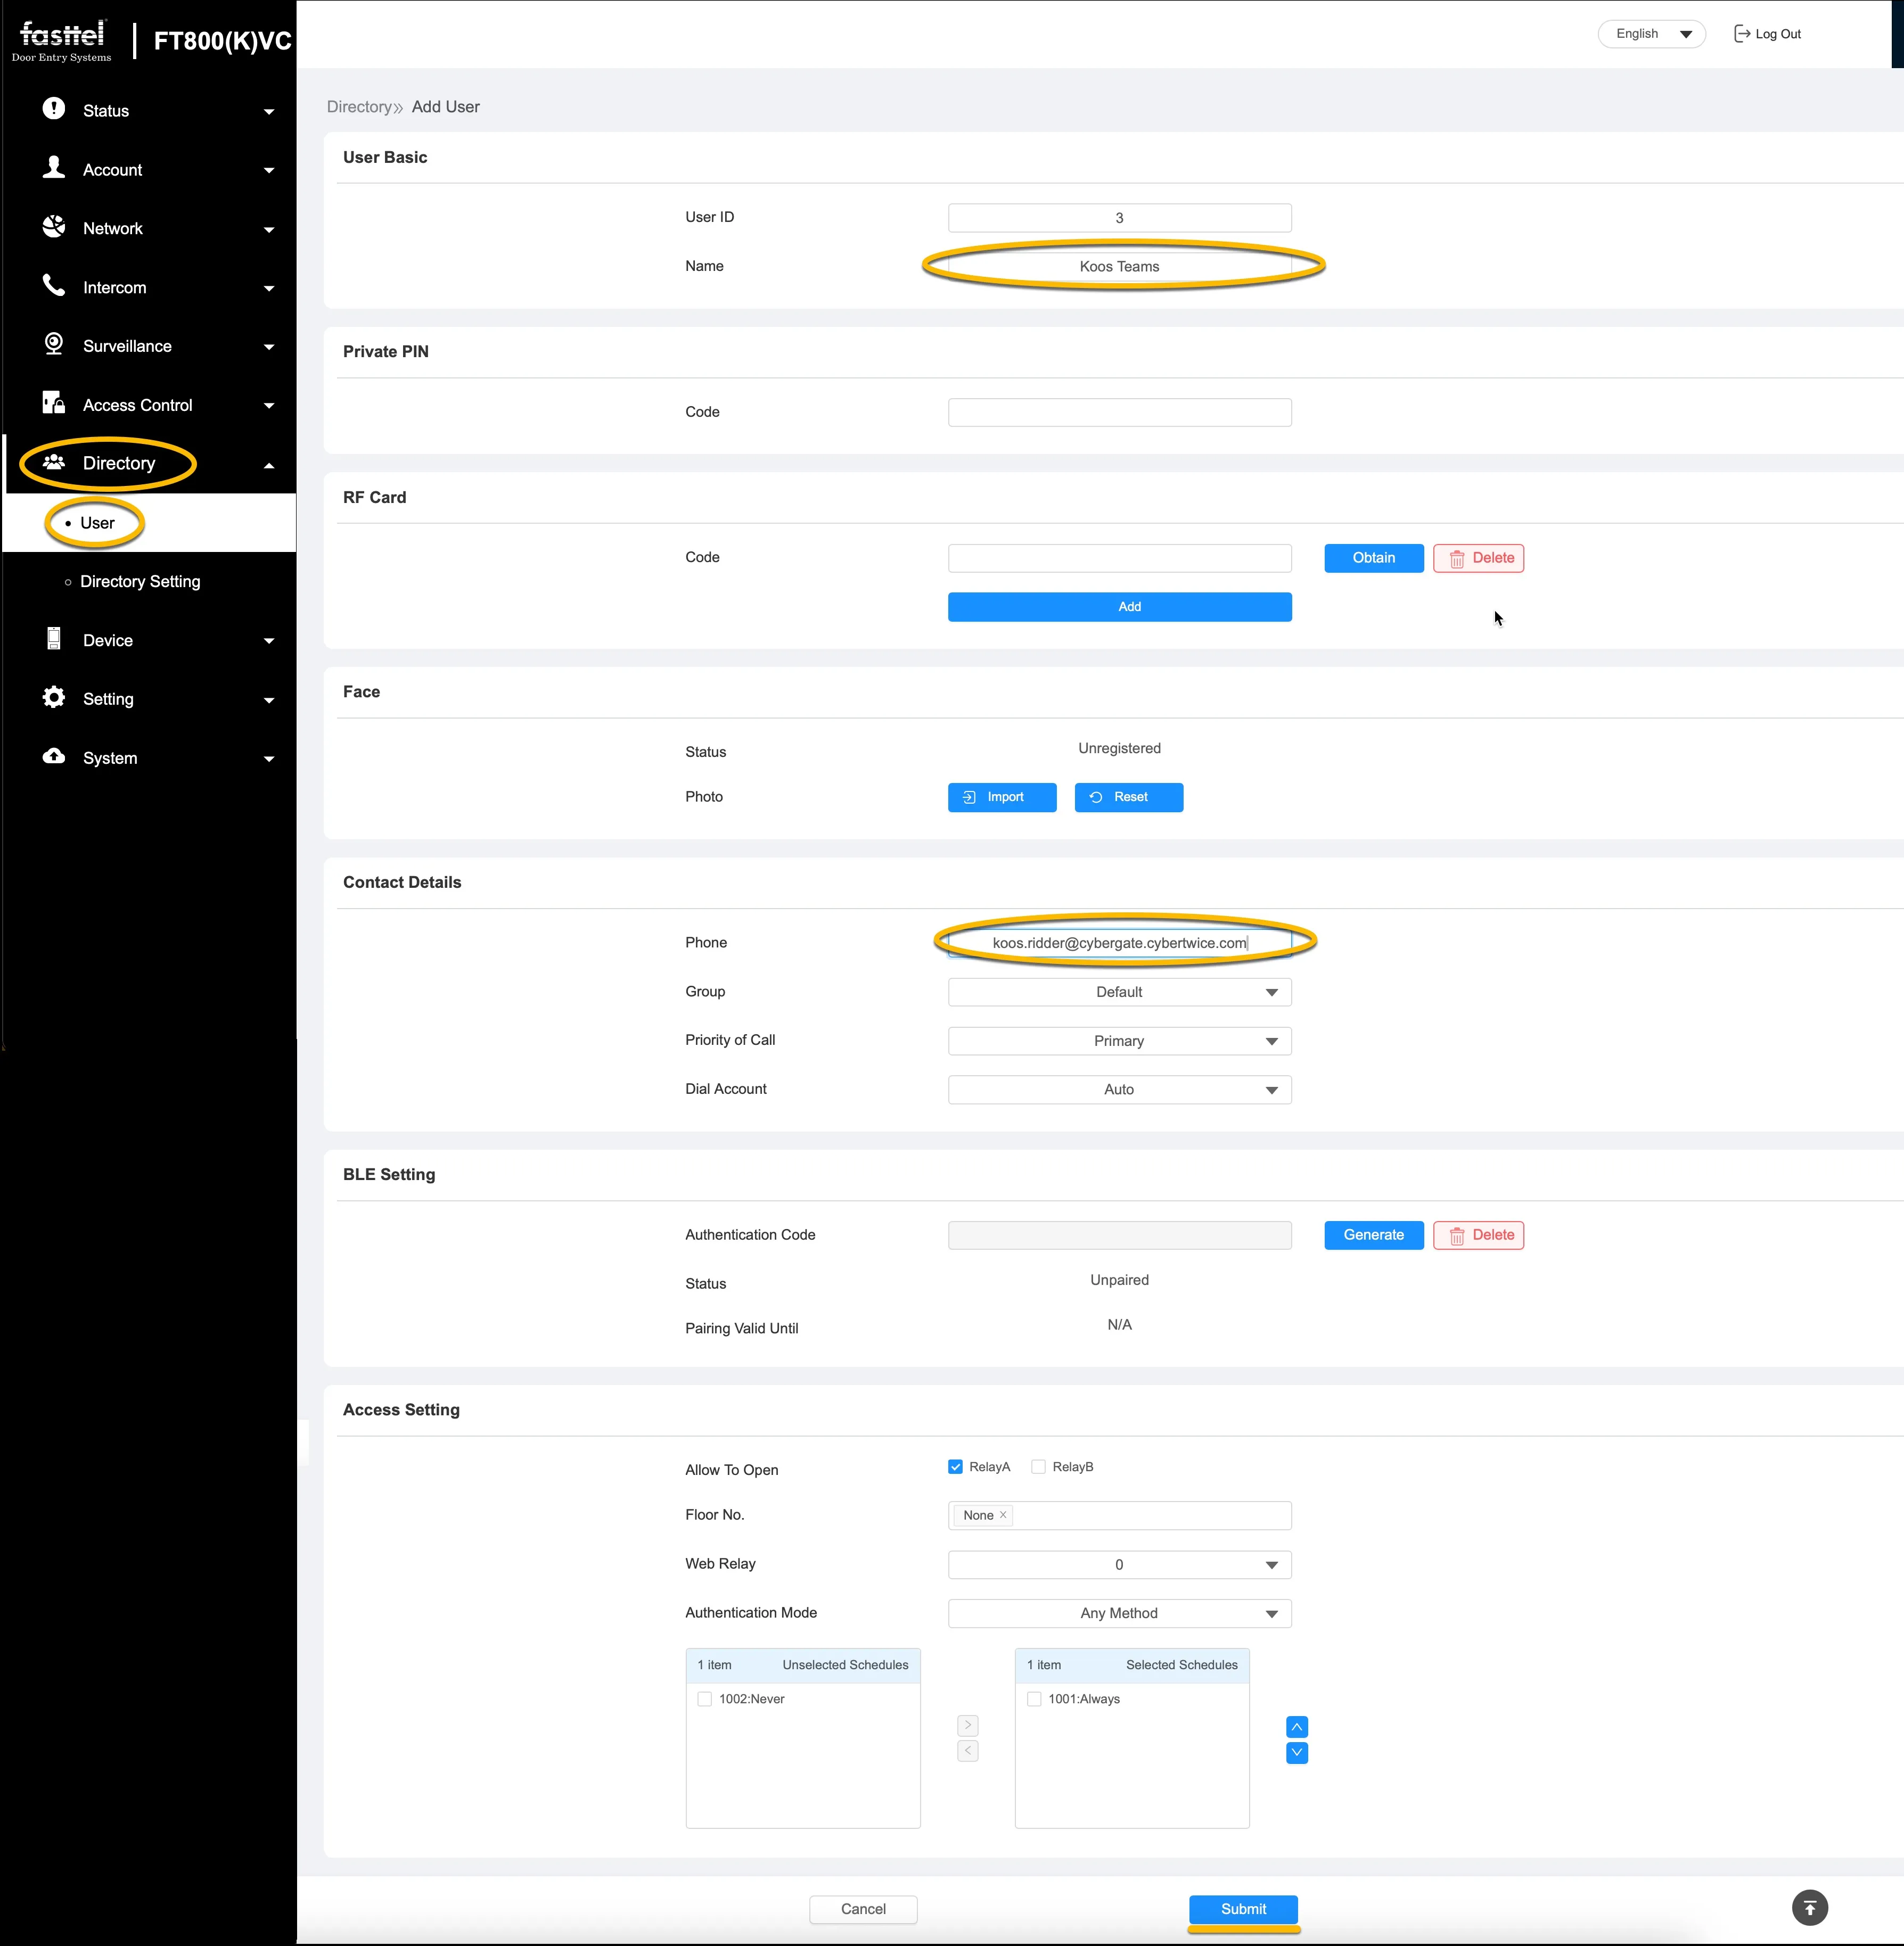Click the Setting gear icon
Viewport: 1904px width, 1946px height.
54,698
